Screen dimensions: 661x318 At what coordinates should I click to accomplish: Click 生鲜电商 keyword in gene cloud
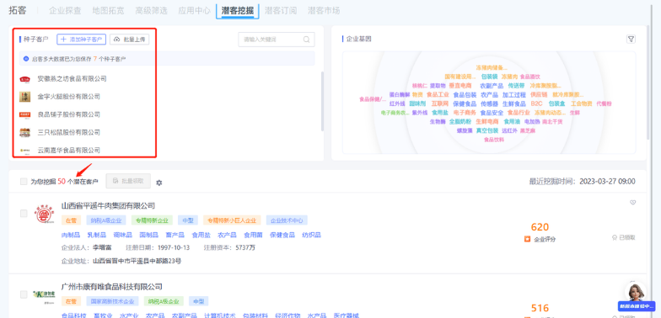pyautogui.click(x=487, y=121)
